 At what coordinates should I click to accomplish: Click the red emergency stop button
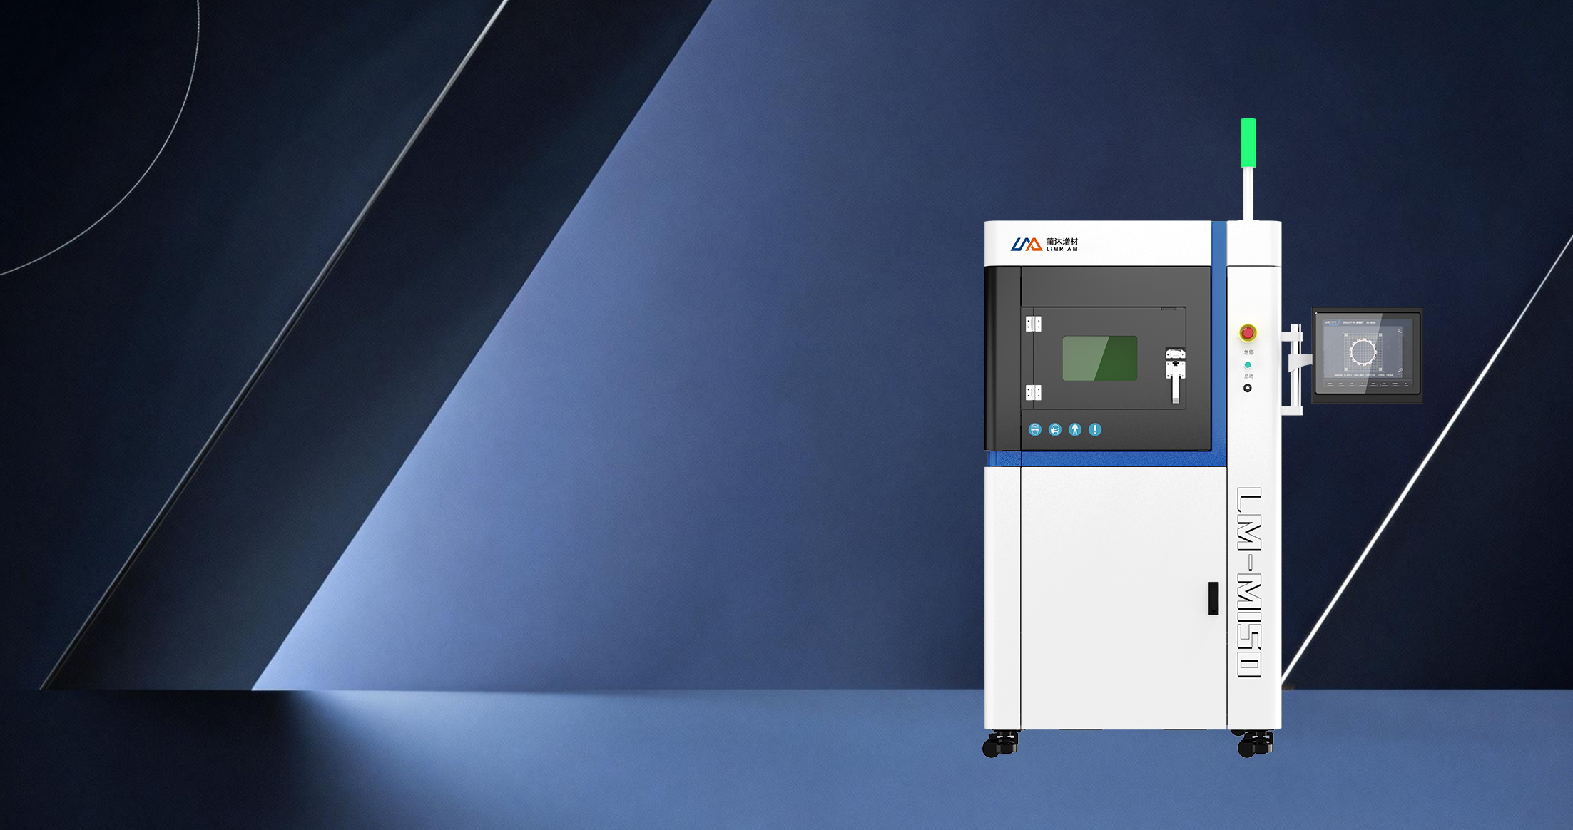pyautogui.click(x=1248, y=333)
